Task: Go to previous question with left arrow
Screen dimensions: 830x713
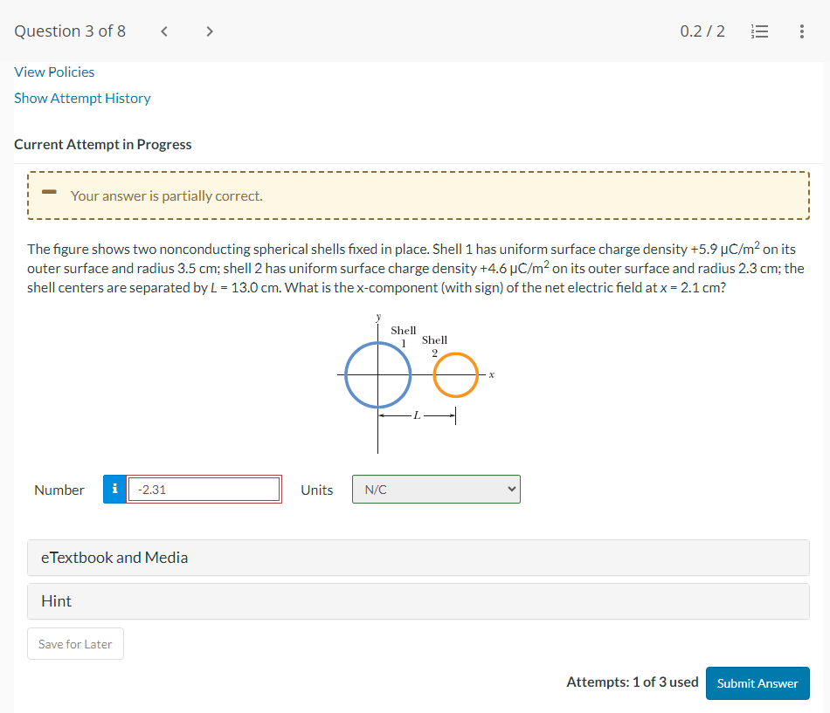Action: tap(163, 31)
